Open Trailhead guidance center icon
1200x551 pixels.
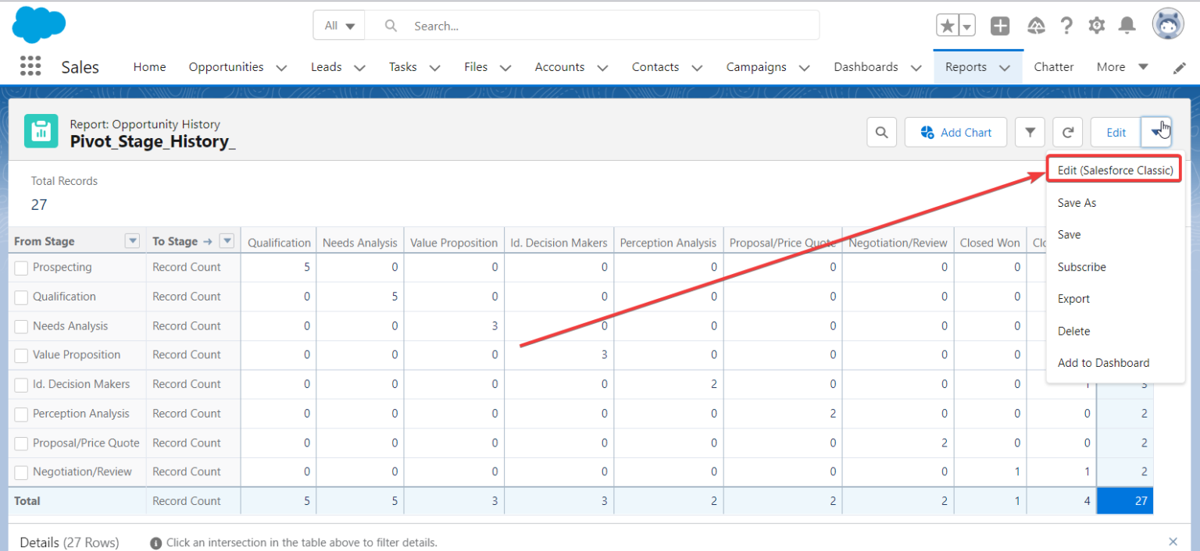(x=1037, y=25)
